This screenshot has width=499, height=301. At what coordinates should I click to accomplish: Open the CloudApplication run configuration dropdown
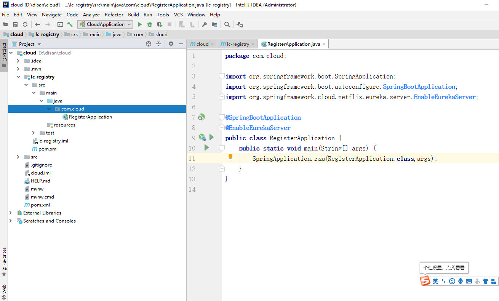(x=129, y=24)
